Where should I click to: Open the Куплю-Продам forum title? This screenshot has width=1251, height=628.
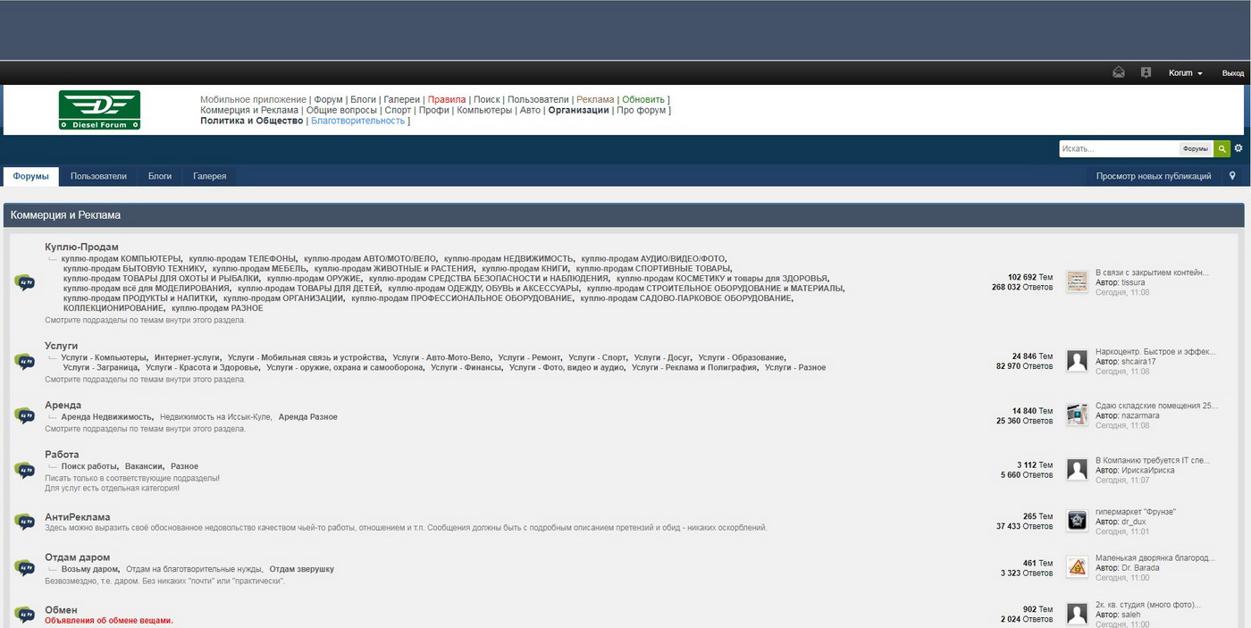point(81,247)
